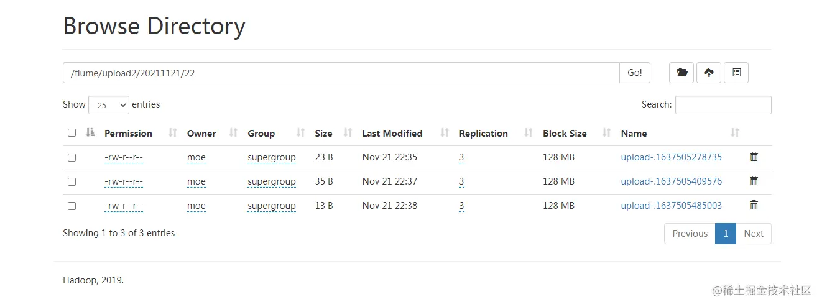Delete file upload-.1637505278735 with trash icon

point(754,157)
